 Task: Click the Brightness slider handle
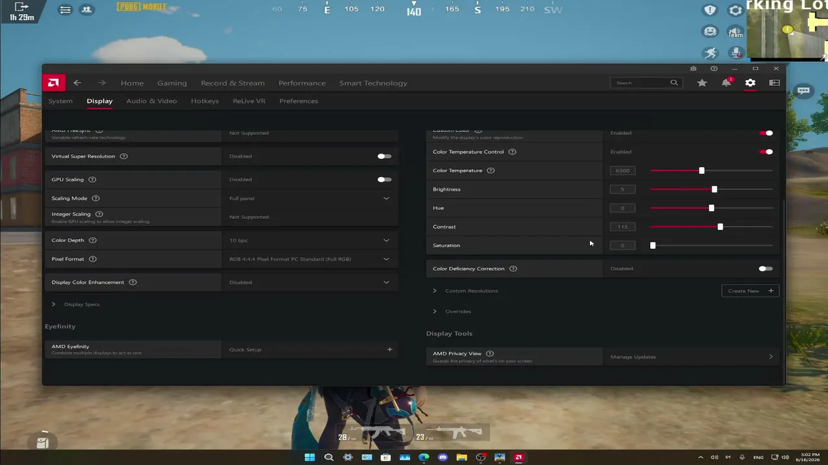pos(714,189)
